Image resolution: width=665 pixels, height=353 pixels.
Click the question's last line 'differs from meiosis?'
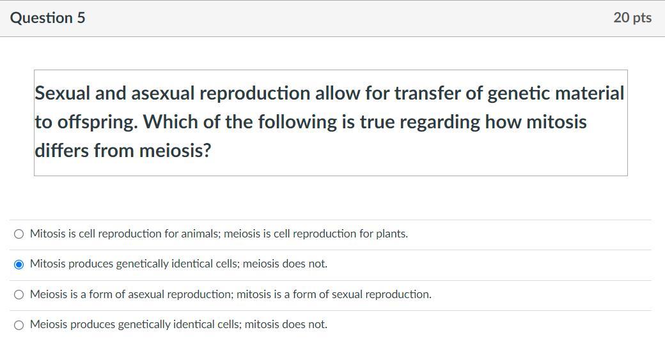tap(122, 151)
